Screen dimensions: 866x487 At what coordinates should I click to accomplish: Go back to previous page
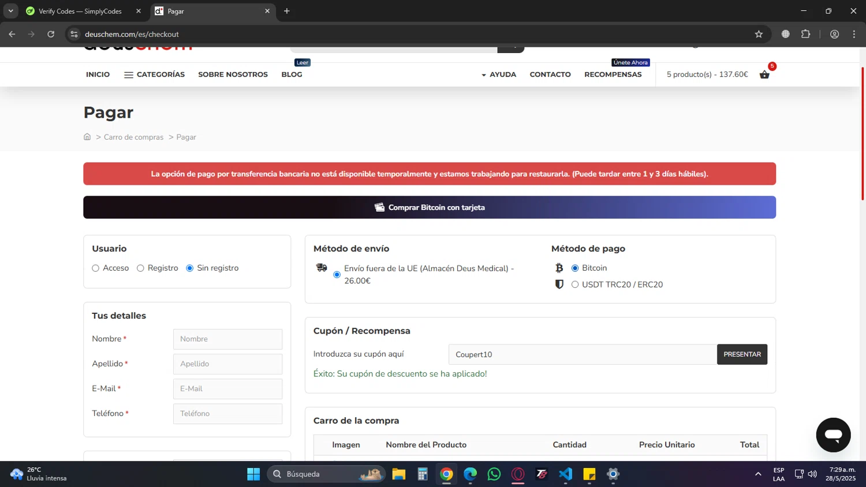(x=12, y=34)
